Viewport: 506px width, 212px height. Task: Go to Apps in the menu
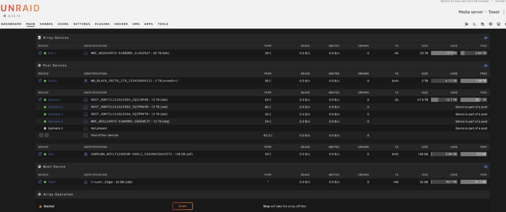tap(148, 24)
